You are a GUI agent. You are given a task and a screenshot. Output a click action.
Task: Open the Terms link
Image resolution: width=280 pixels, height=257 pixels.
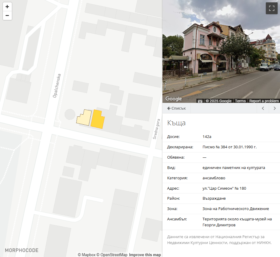coord(240,101)
